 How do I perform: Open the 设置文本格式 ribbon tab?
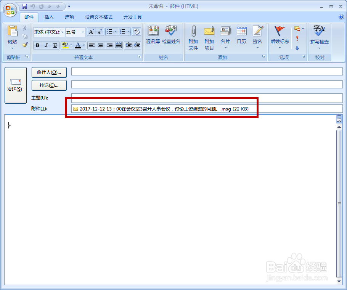coord(99,17)
